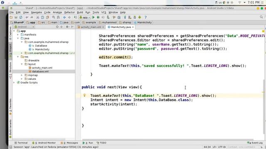Click the Sync Gradle icon in toolbar
This screenshot has height=149, width=266.
tap(125, 17)
